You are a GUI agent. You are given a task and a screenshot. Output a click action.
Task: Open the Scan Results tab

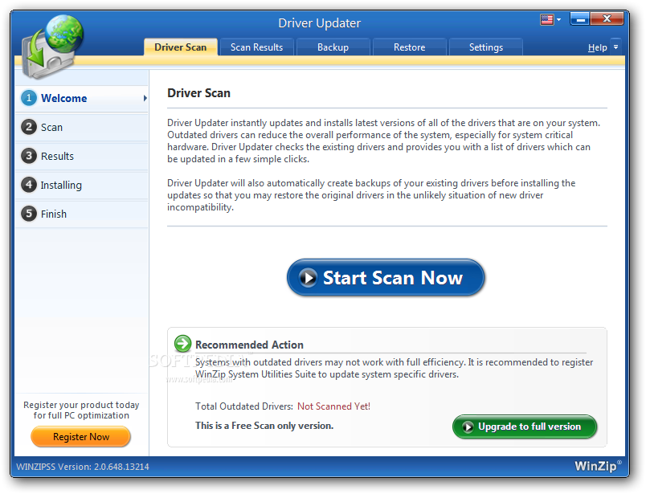coord(256,47)
